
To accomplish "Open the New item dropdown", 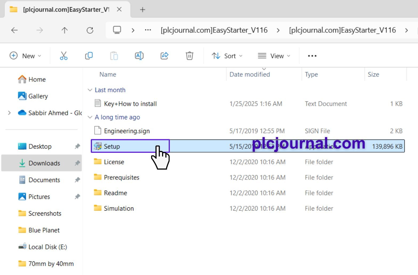I will tap(26, 56).
